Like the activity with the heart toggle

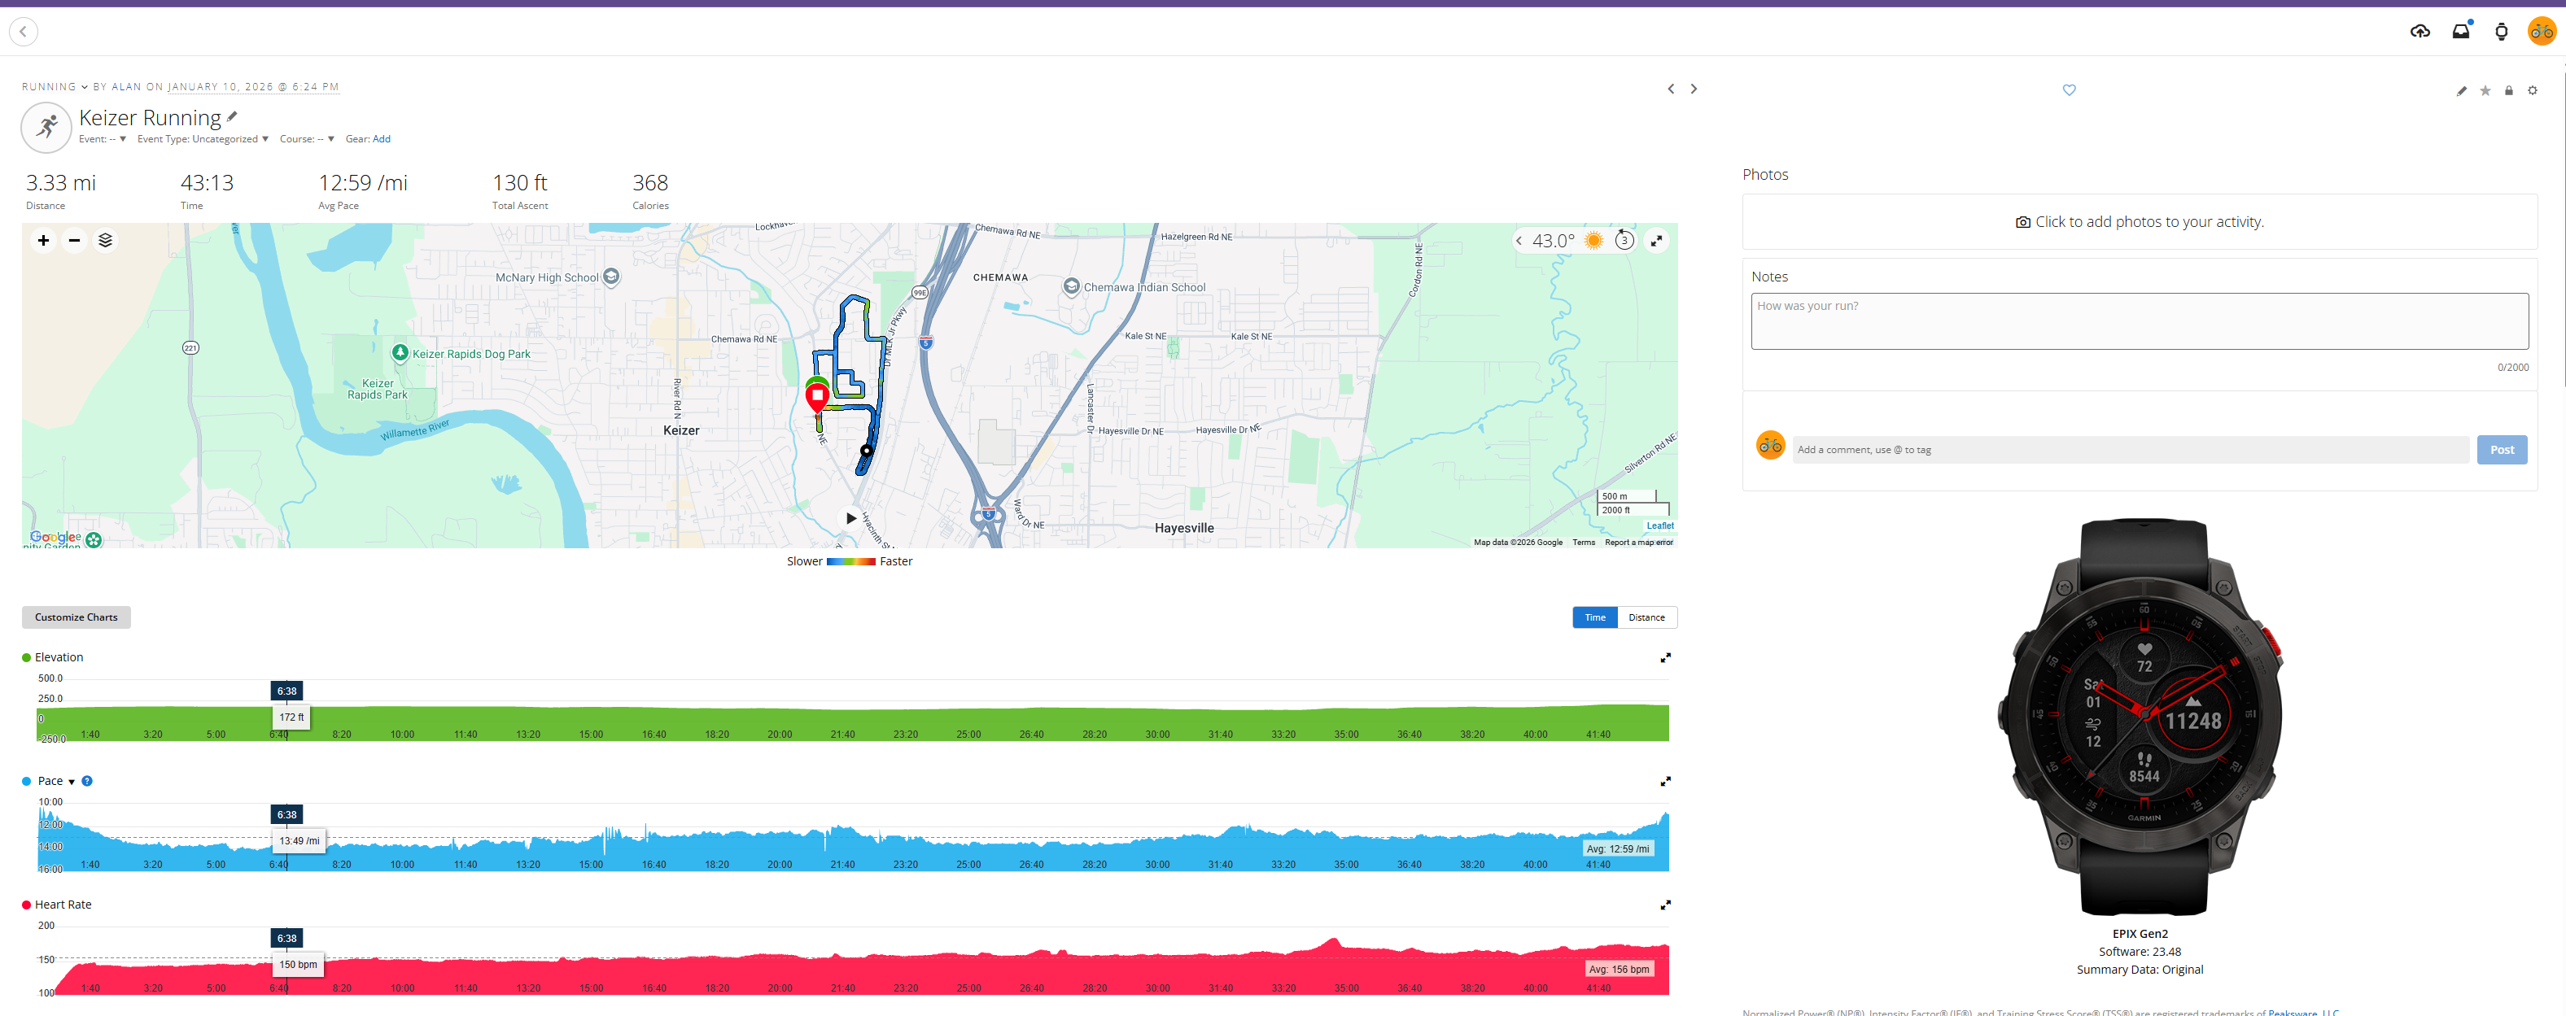[2070, 89]
